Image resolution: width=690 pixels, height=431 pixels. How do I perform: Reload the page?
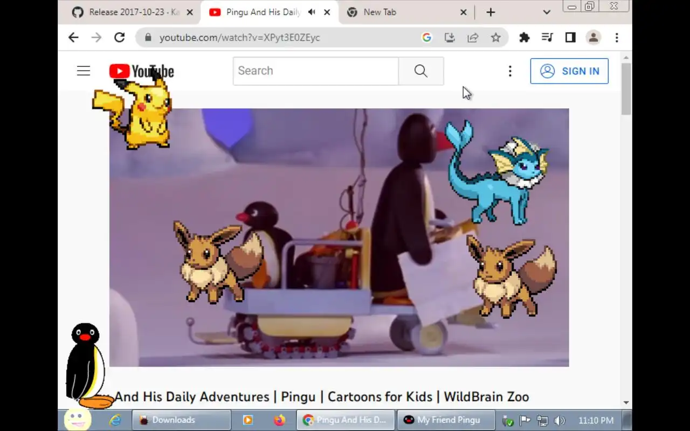pos(120,37)
